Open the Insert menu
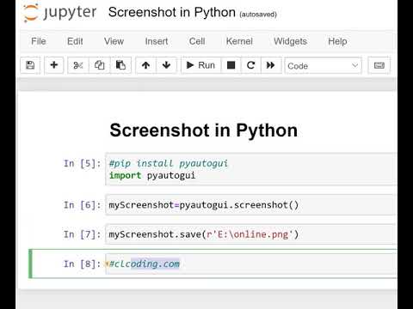 (x=157, y=41)
